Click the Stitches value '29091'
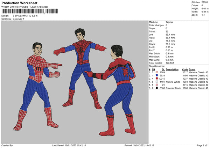The height and width of the screenshot is (148, 210). tap(205, 2)
